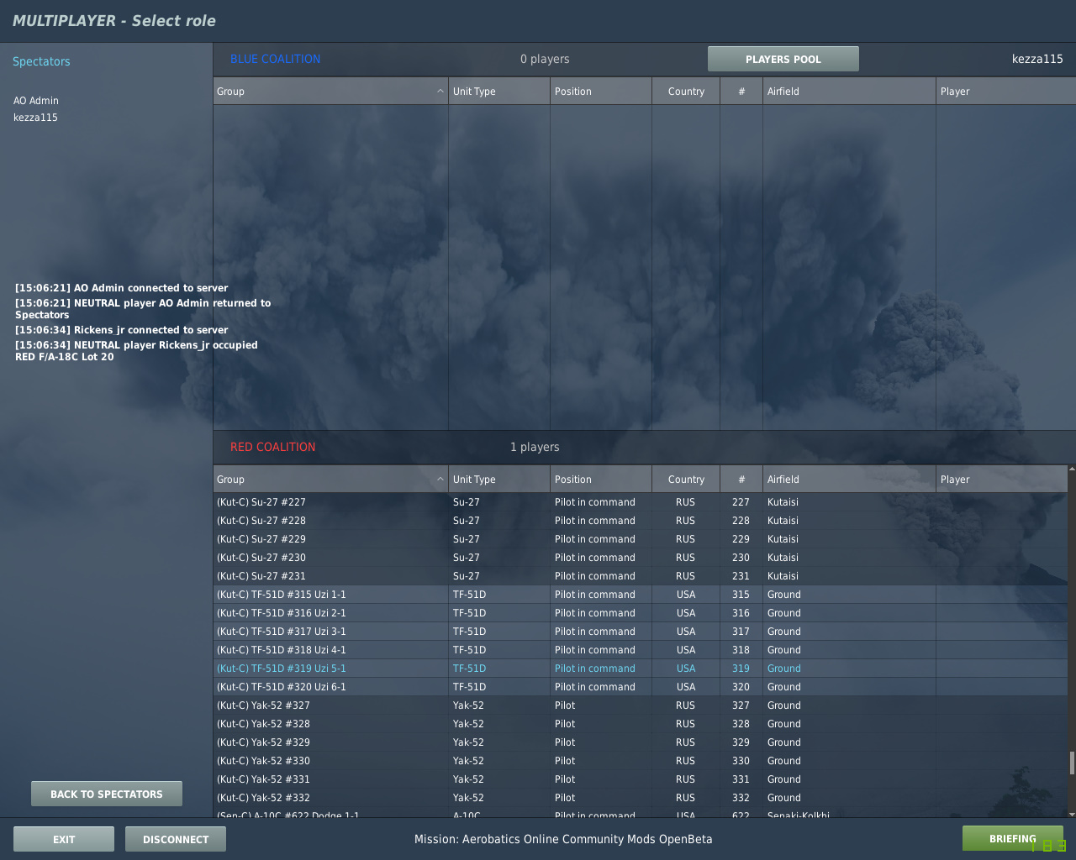Click Red Coalition Airfield column header
The image size is (1076, 860).
tap(849, 480)
